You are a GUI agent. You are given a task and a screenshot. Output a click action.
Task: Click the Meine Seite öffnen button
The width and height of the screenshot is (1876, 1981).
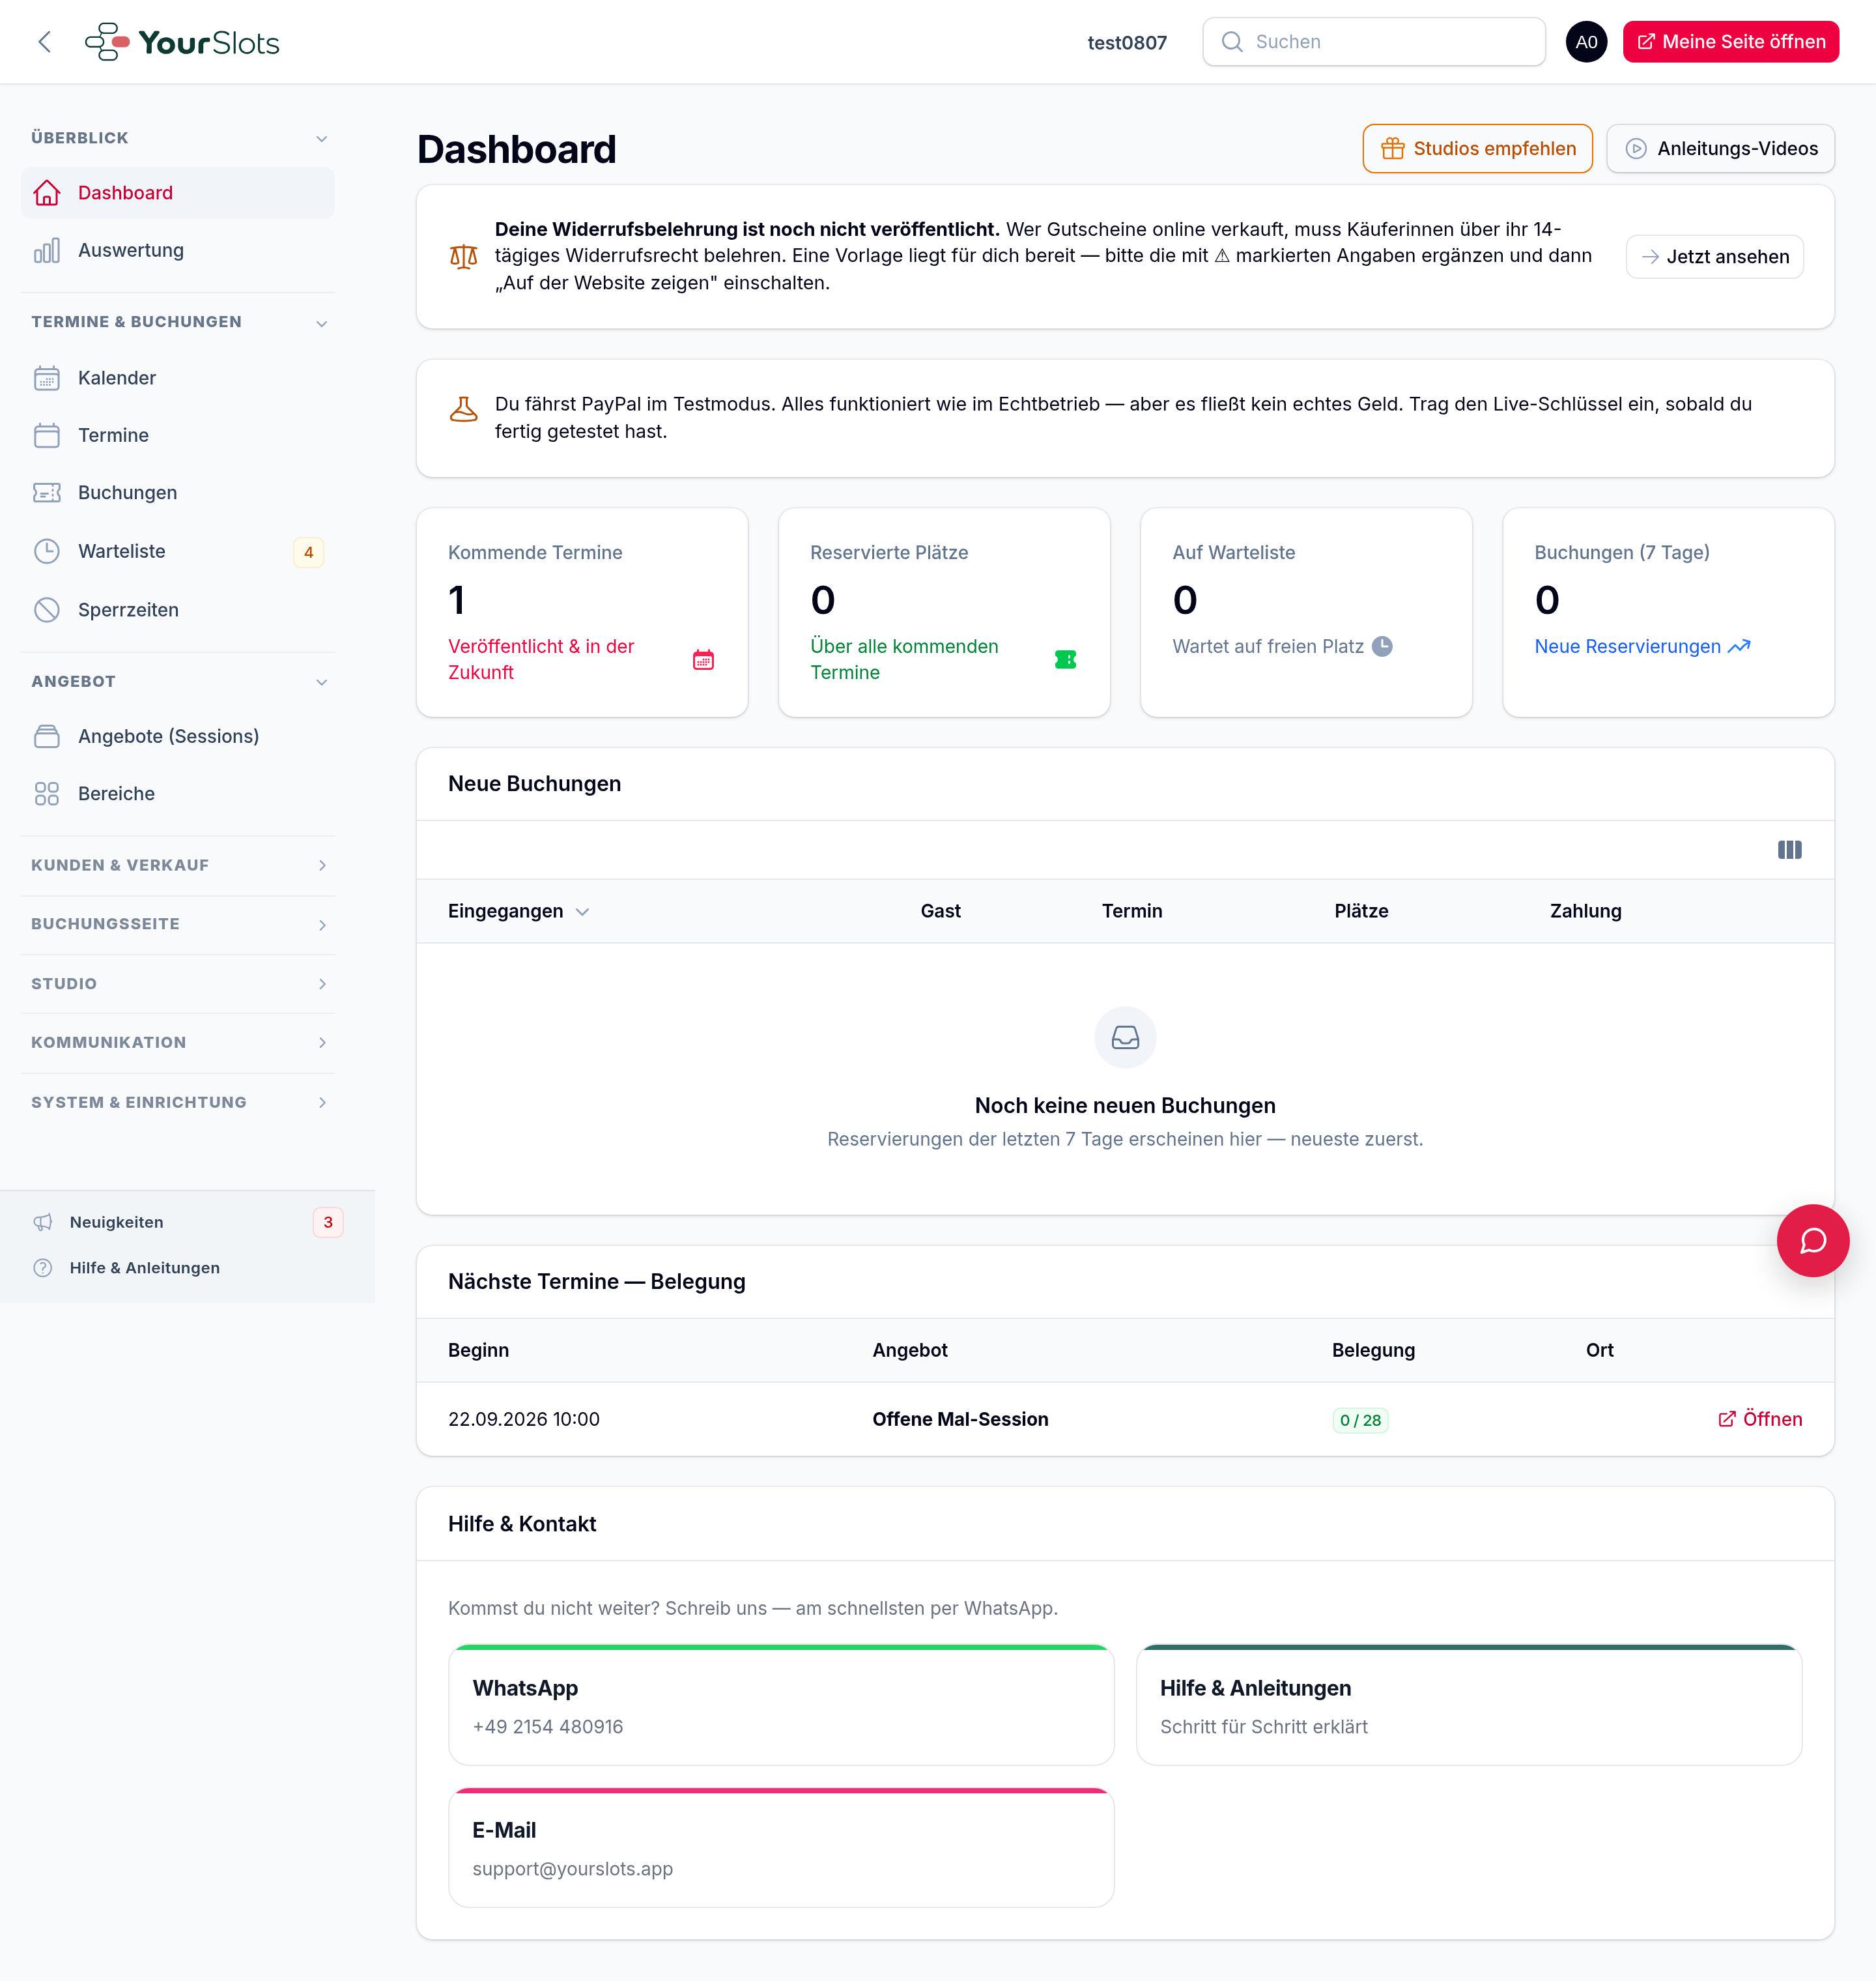(x=1730, y=42)
